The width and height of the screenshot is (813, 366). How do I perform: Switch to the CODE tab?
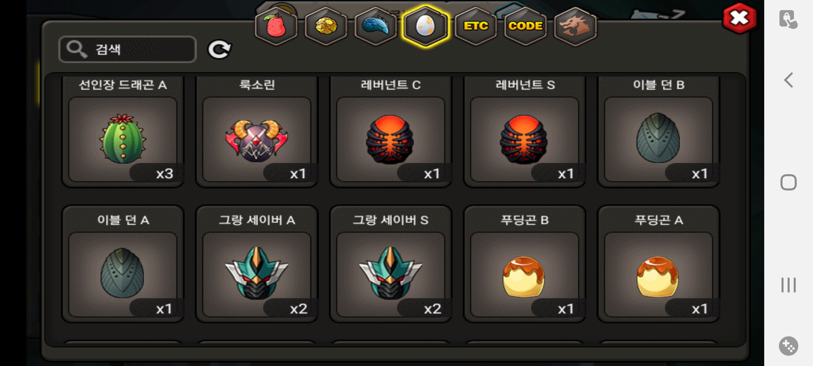pos(525,26)
